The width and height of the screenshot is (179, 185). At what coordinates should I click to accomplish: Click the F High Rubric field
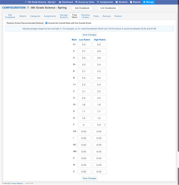[100, 125]
